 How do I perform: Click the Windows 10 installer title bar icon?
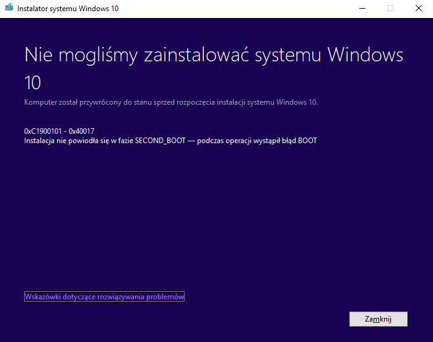click(9, 7)
